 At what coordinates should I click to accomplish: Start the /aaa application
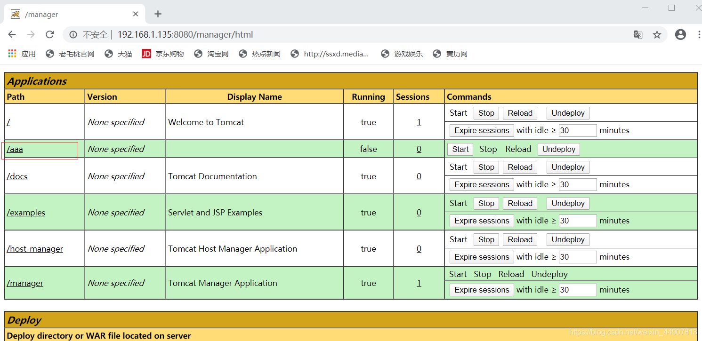[x=460, y=149]
